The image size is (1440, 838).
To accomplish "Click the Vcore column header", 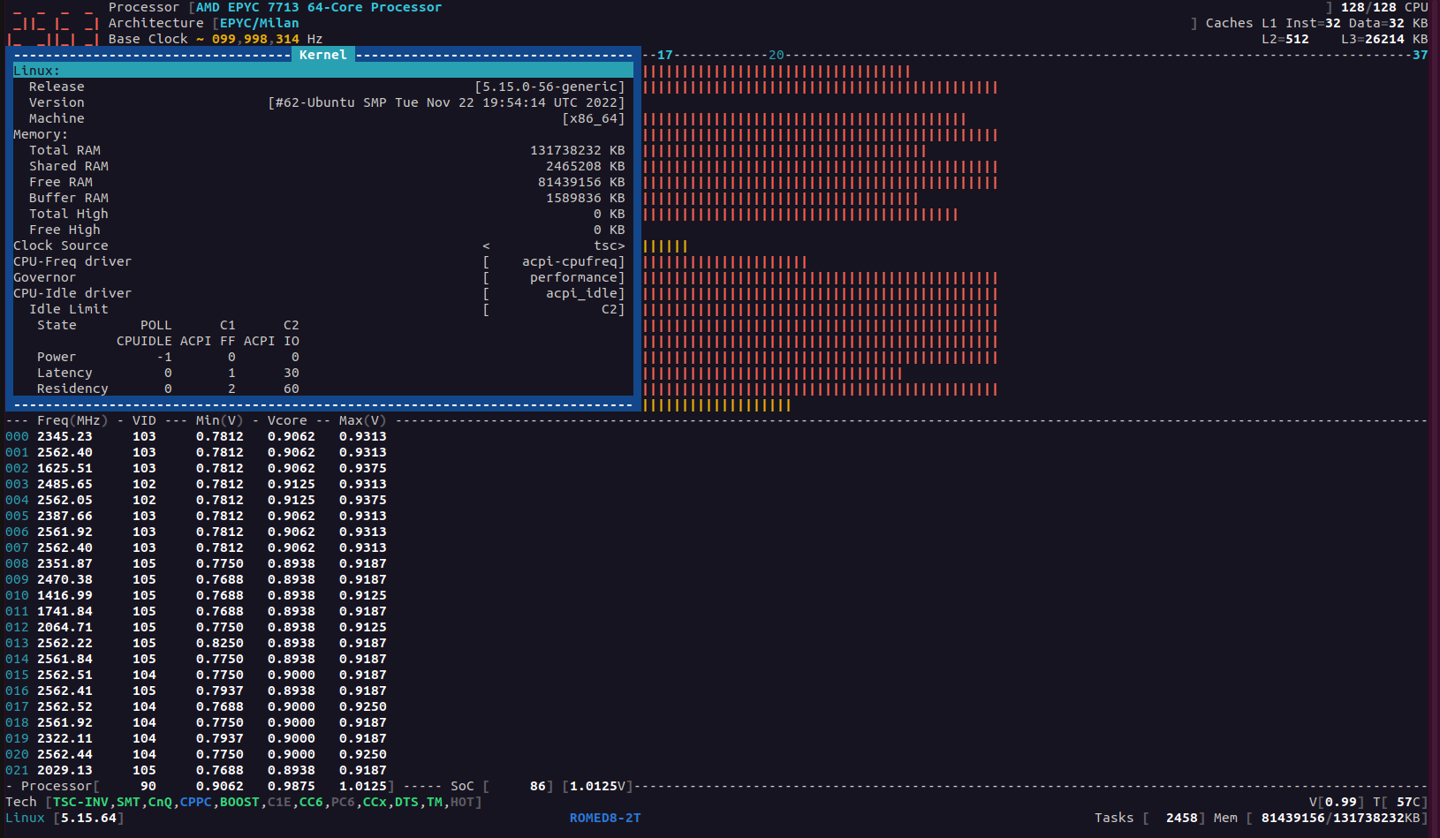I will click(x=287, y=420).
